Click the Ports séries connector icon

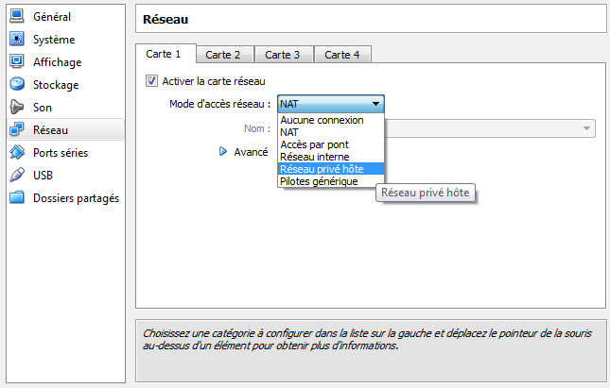17,153
